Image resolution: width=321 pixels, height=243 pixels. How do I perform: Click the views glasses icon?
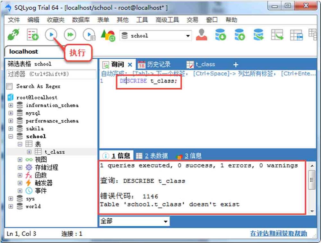click(x=29, y=160)
